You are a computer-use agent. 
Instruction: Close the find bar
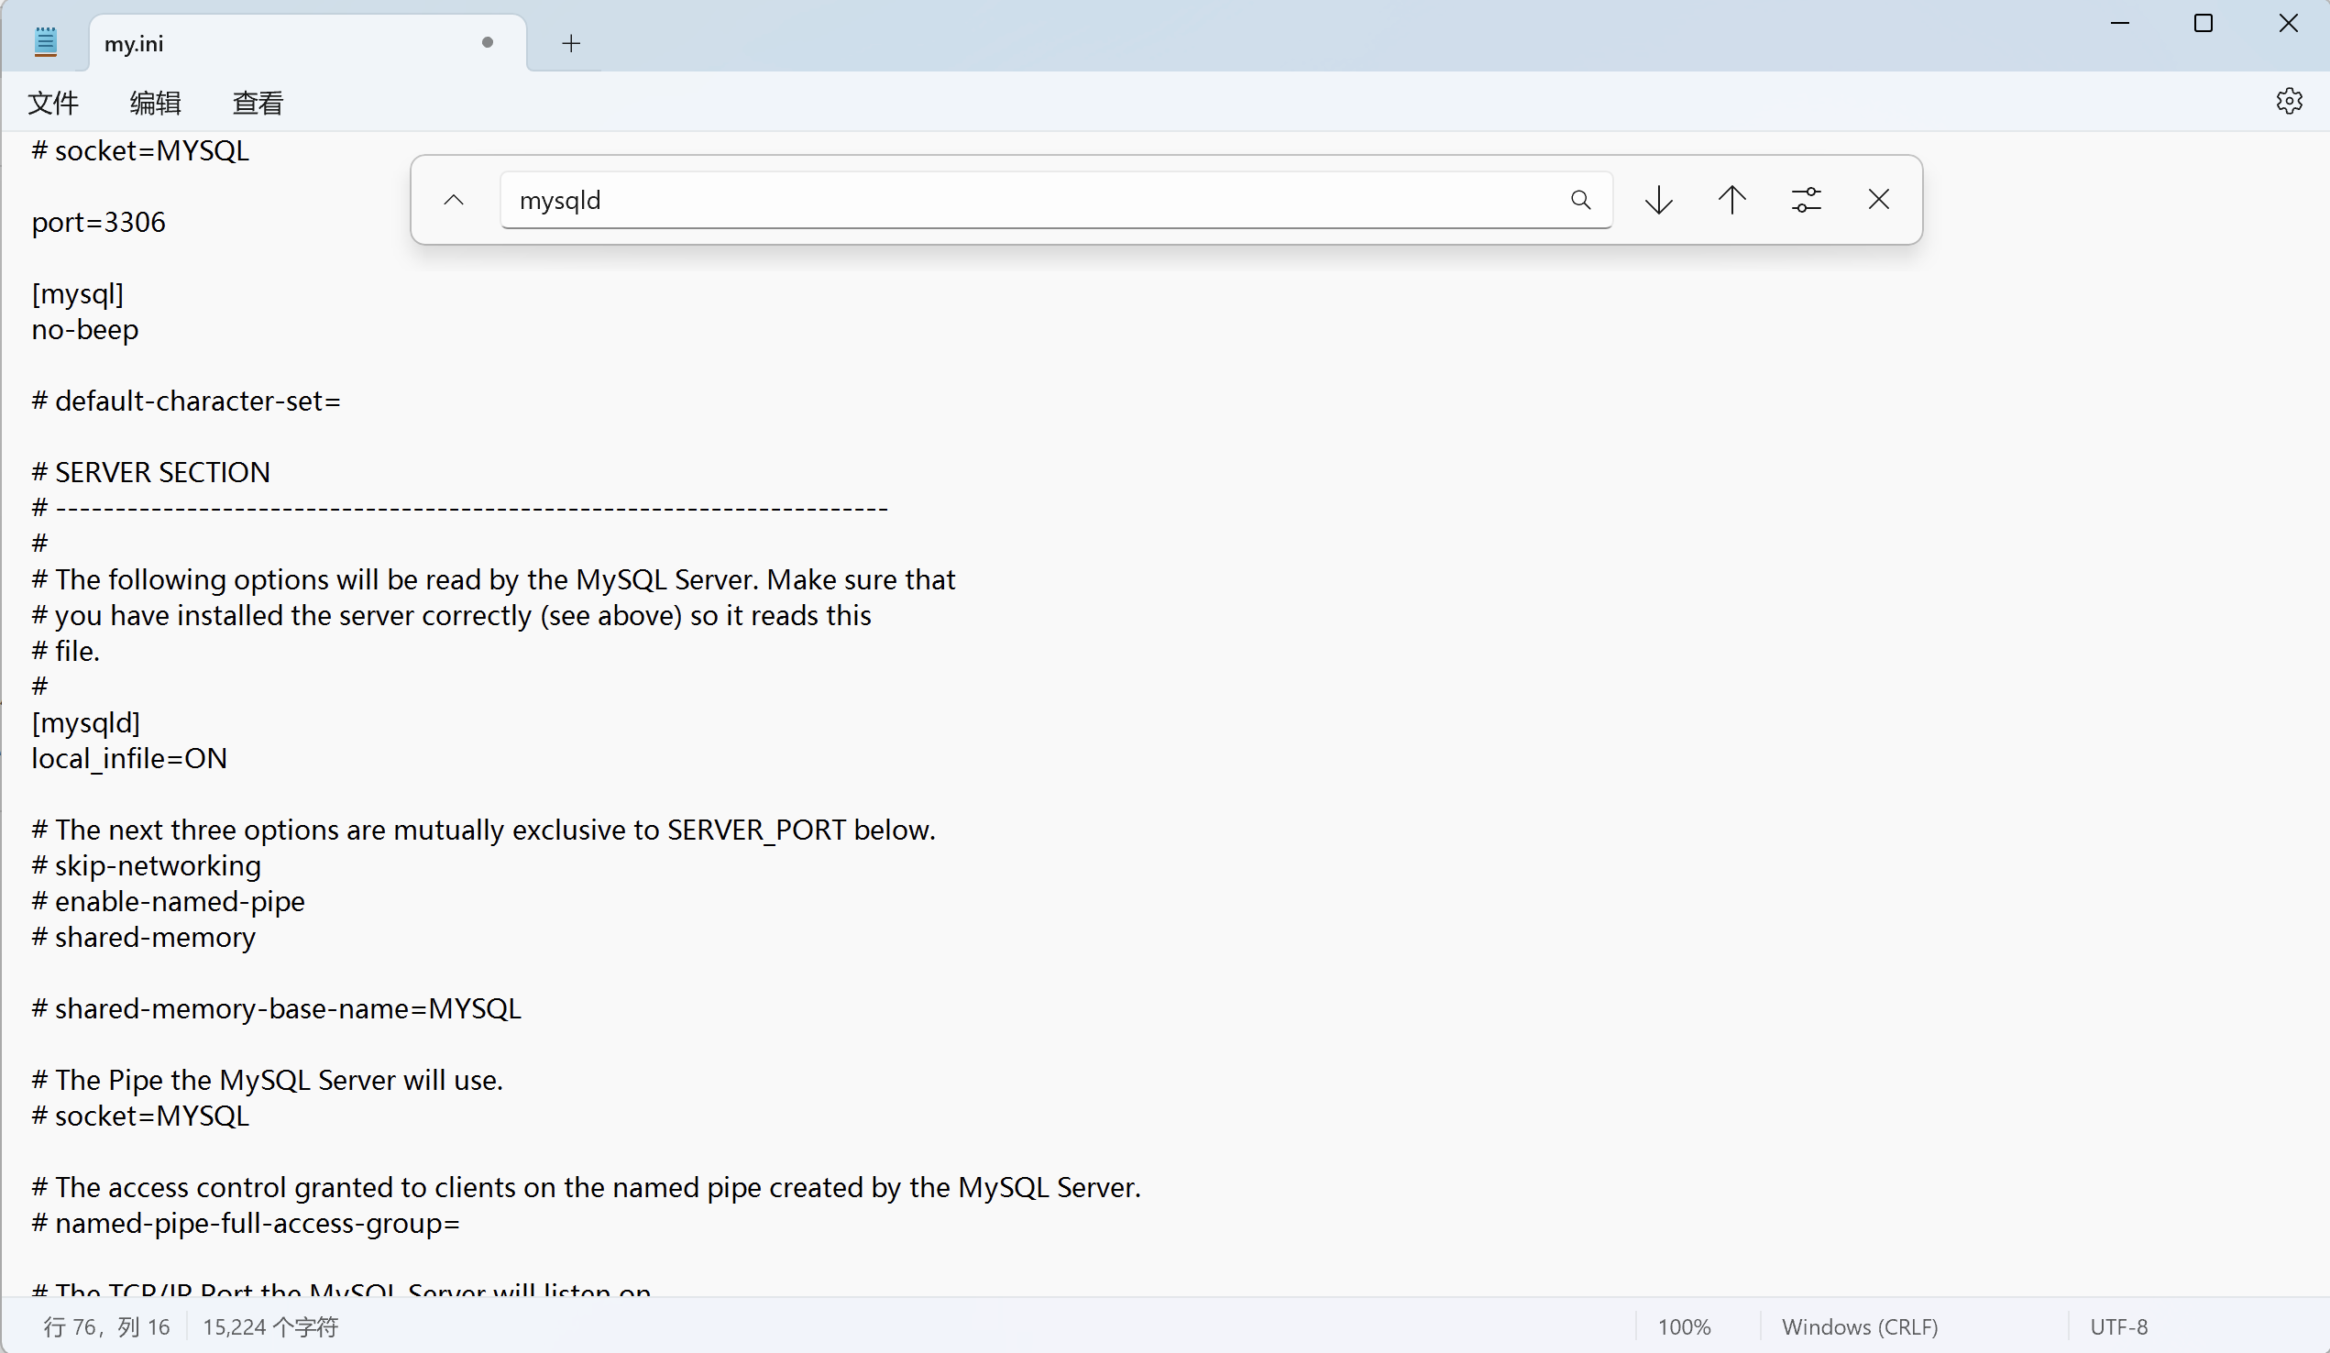tap(1878, 200)
